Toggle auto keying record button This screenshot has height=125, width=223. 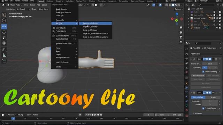pos(80,115)
